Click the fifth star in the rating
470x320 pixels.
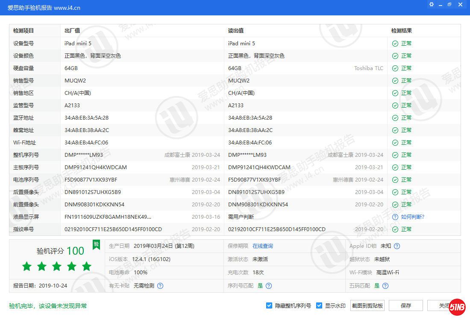(86, 266)
